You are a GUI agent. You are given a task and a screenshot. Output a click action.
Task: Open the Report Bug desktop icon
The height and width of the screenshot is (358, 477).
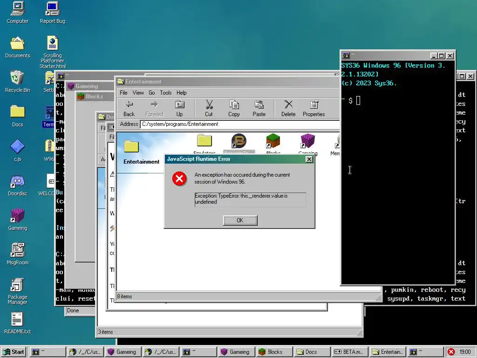point(52,13)
